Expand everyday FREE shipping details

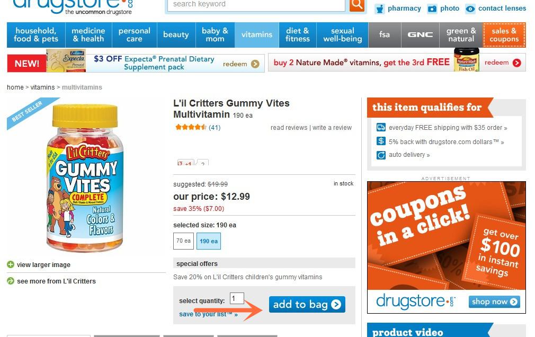coord(448,128)
